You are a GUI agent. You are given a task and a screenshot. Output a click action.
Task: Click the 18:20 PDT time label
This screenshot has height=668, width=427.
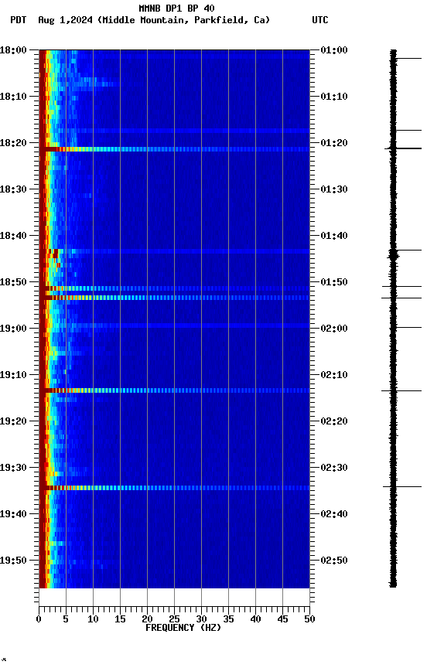(13, 143)
